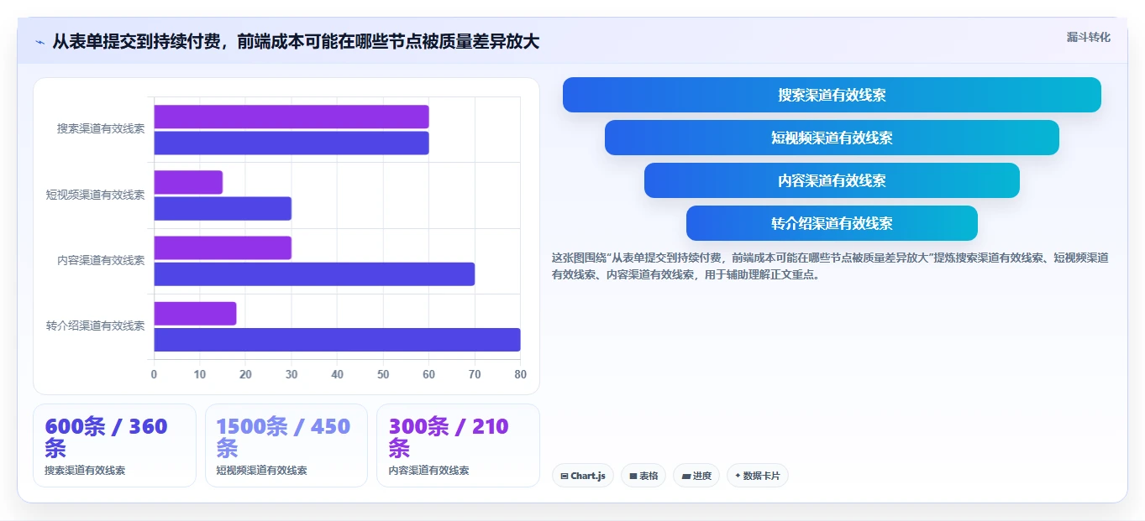Viewport: 1145px width, 521px height.
Task: Click the 内容渠道有效线索 chart axis label
Action: point(101,260)
